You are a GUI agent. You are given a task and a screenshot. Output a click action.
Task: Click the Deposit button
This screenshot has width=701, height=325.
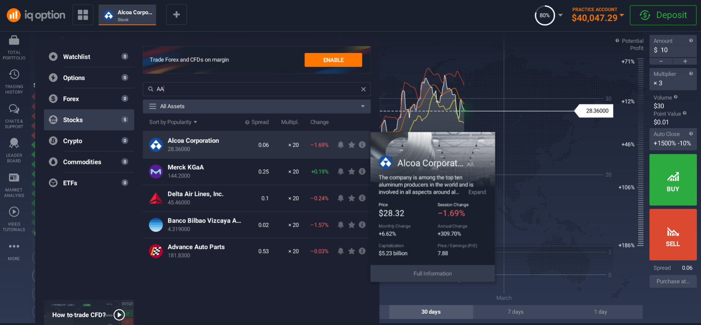click(663, 15)
